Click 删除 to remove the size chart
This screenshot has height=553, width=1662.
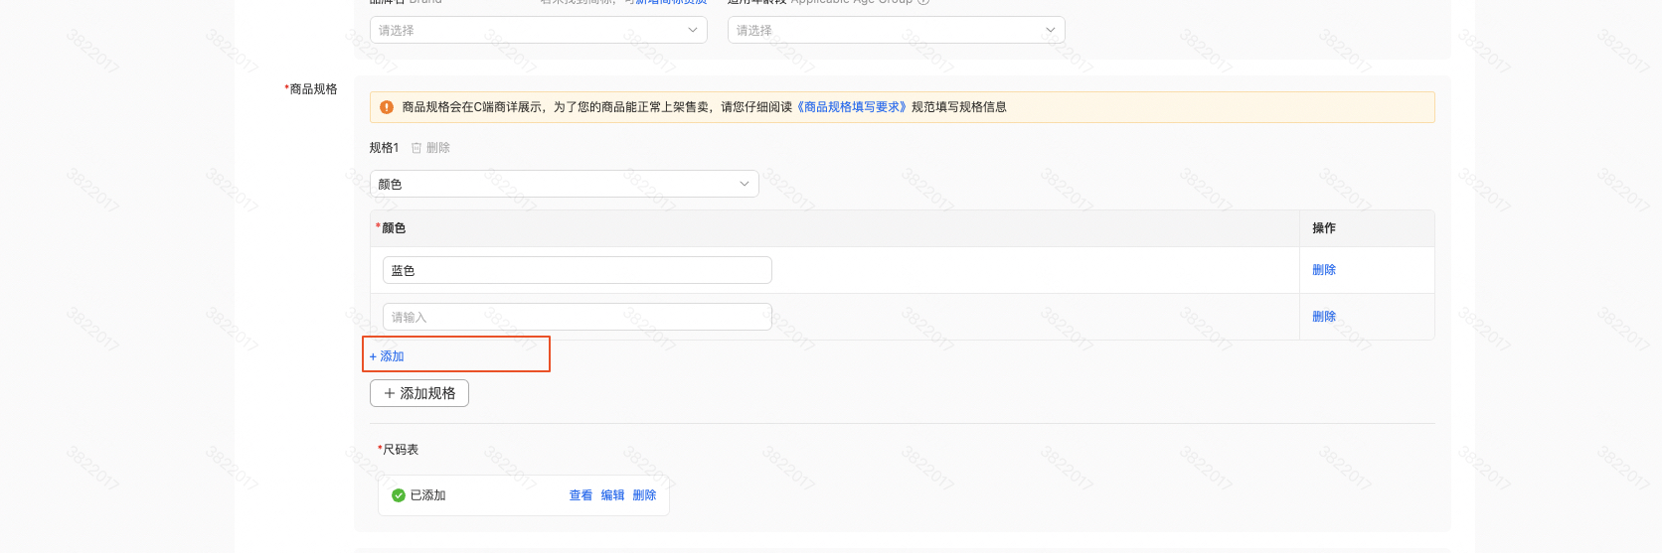point(644,495)
